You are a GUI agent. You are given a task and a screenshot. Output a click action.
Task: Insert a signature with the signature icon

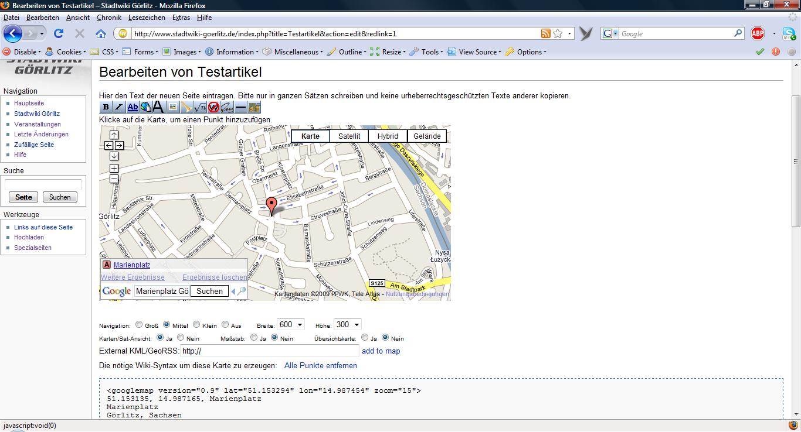click(227, 107)
